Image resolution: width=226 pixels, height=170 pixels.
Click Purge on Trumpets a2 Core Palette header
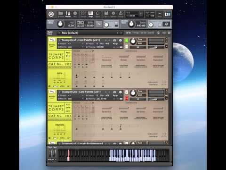tap(115, 44)
